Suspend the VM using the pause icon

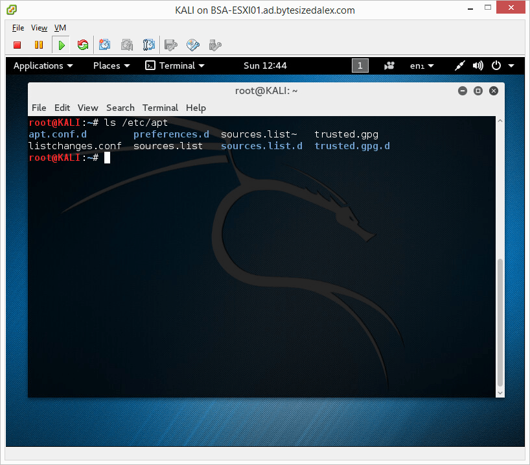[38, 45]
